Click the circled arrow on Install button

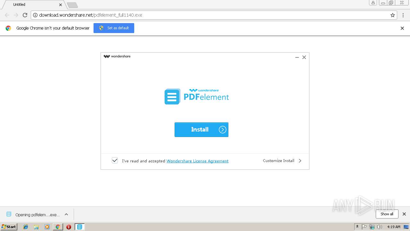[223, 130]
